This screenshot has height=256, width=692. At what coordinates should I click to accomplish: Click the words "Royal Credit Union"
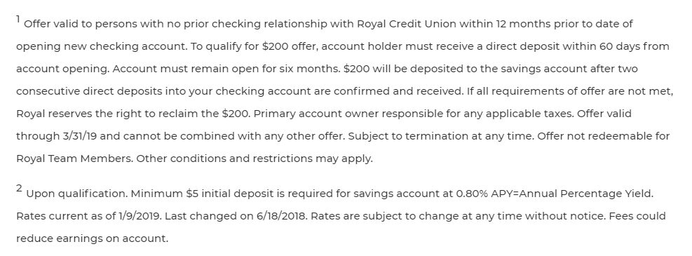406,24
